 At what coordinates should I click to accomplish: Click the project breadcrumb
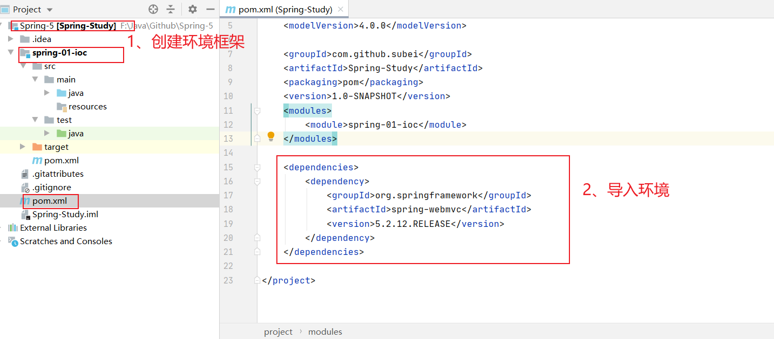coord(278,331)
